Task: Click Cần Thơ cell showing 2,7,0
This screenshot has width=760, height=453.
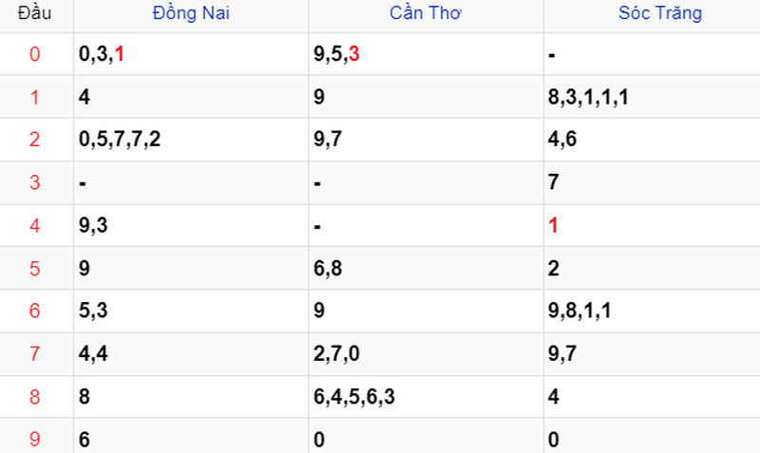Action: [426, 353]
